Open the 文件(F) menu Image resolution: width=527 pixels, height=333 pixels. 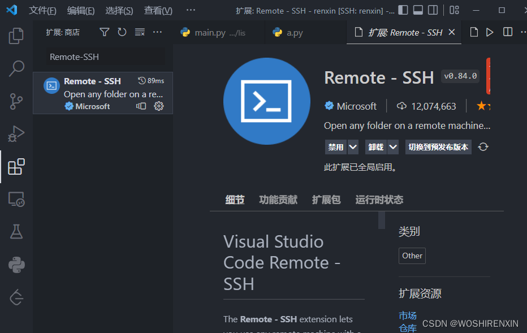click(42, 11)
